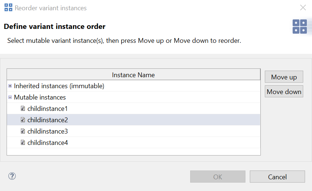This screenshot has width=312, height=191.
Task: Expand the Inherited instances (immutable) node
Action: click(x=10, y=86)
